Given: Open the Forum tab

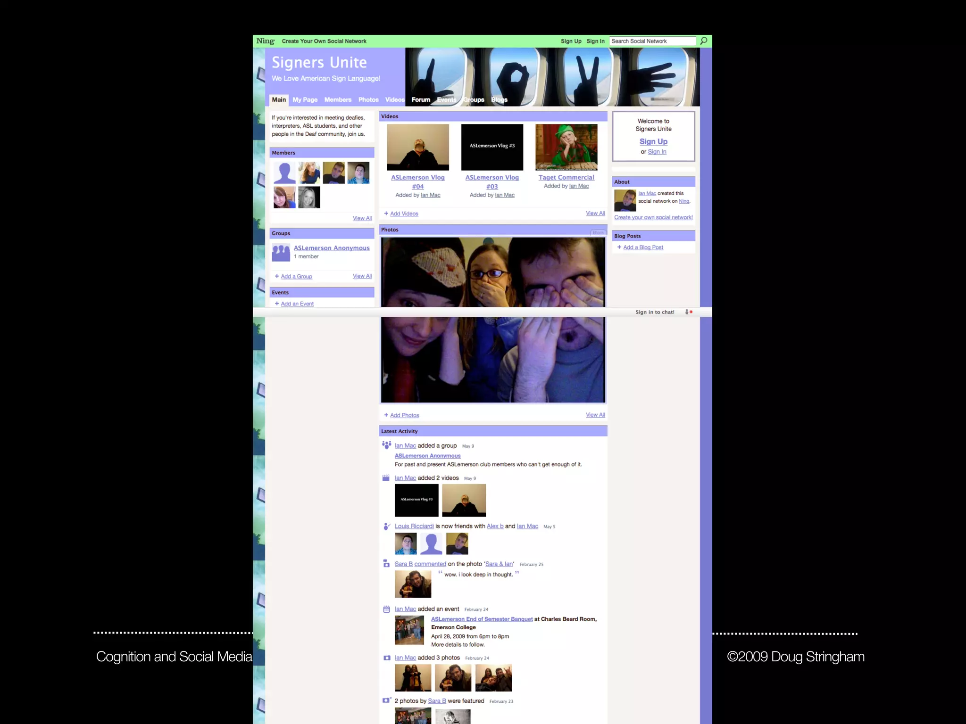Looking at the screenshot, I should click(421, 99).
